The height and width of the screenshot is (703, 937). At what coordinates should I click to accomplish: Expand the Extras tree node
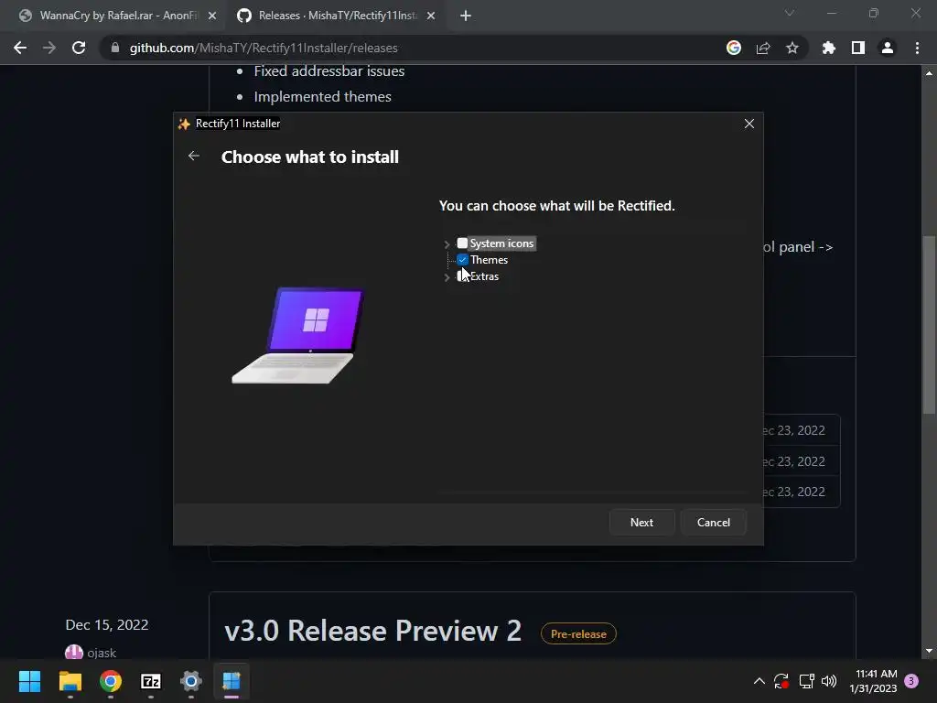tap(447, 276)
